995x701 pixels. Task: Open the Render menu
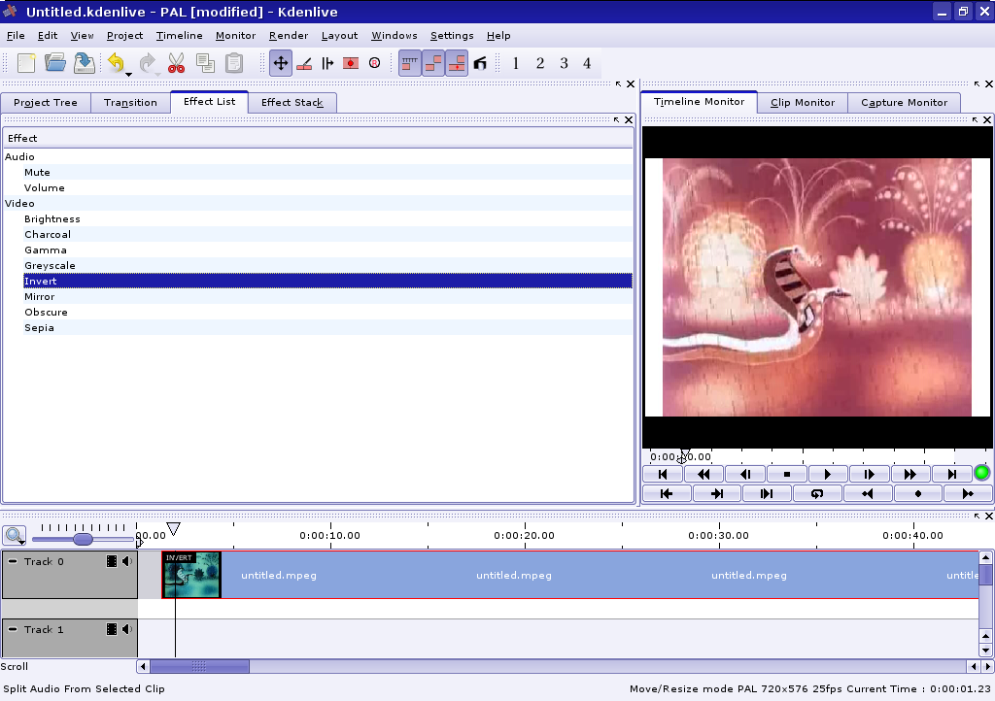point(289,36)
